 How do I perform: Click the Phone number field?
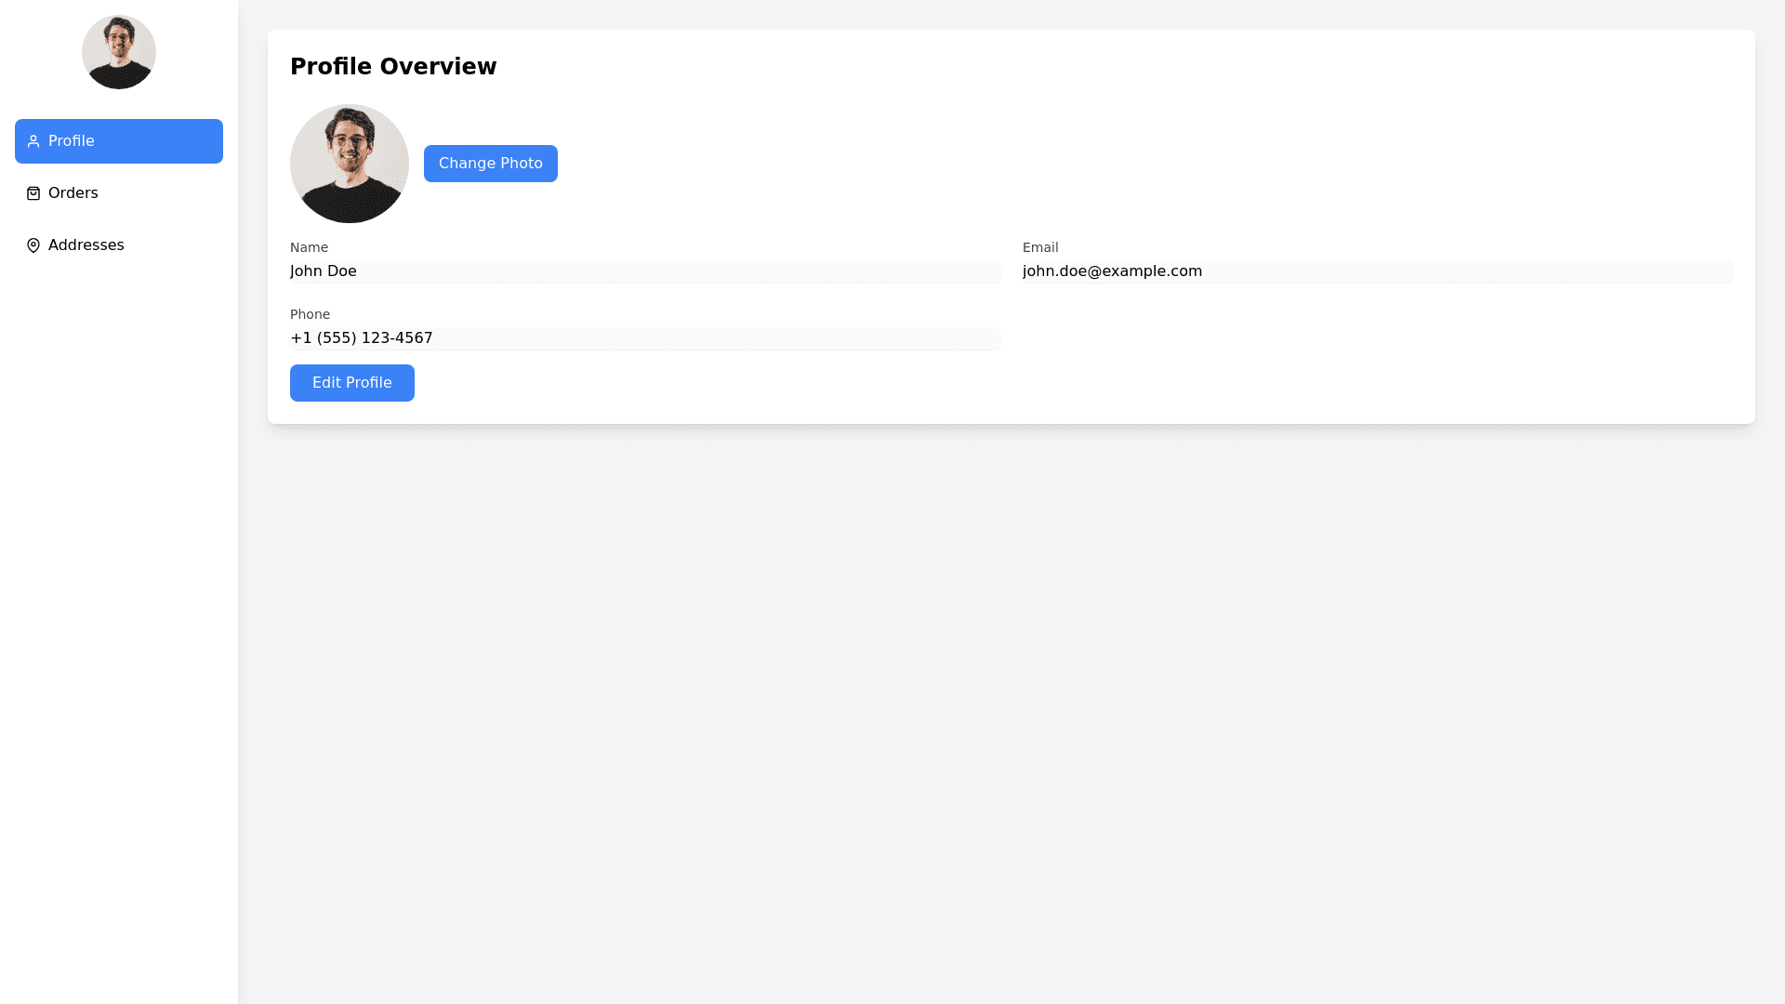(644, 338)
